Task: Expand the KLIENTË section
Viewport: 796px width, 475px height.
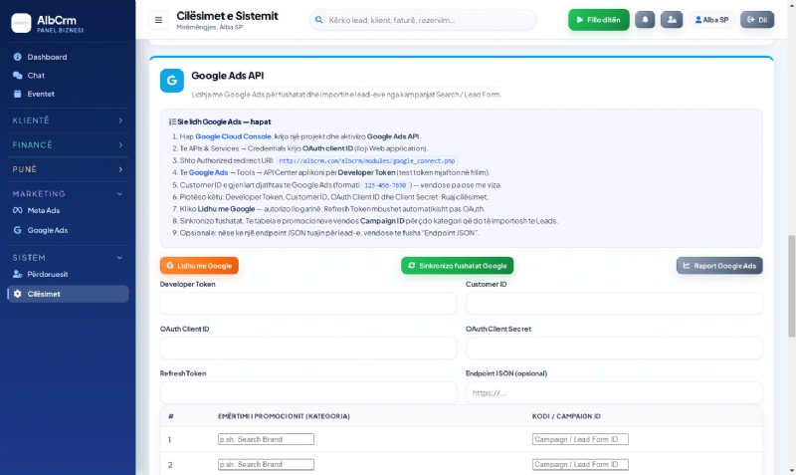Action: (68, 120)
